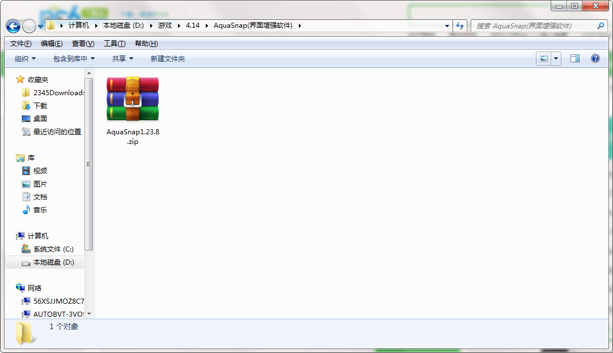Open 最近访问的位置 in favorites
Screen dimensions: 613x353
tap(57, 132)
